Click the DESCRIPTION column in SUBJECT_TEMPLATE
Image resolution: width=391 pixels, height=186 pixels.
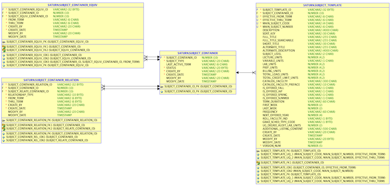[271, 30]
